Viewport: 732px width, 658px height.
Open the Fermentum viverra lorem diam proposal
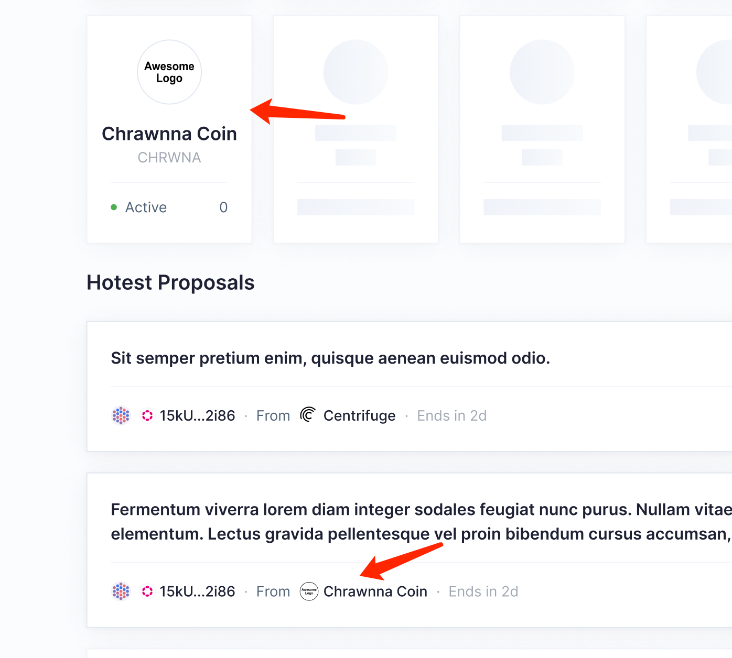(367, 521)
